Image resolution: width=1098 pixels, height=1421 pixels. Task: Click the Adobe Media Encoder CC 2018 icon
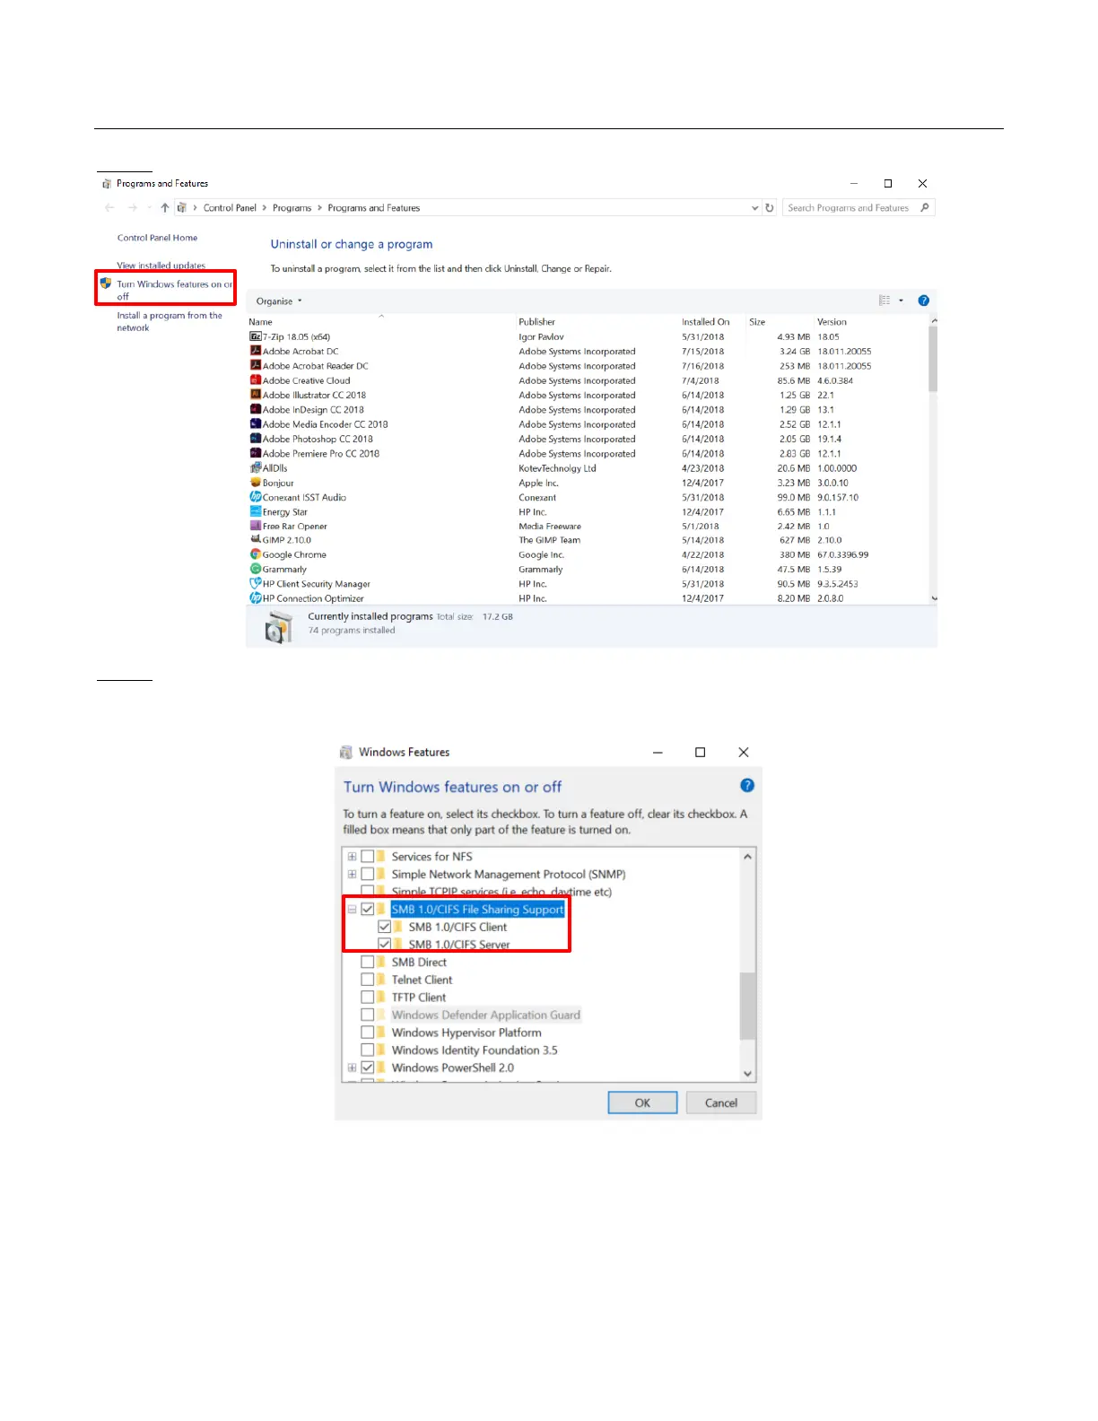point(256,424)
